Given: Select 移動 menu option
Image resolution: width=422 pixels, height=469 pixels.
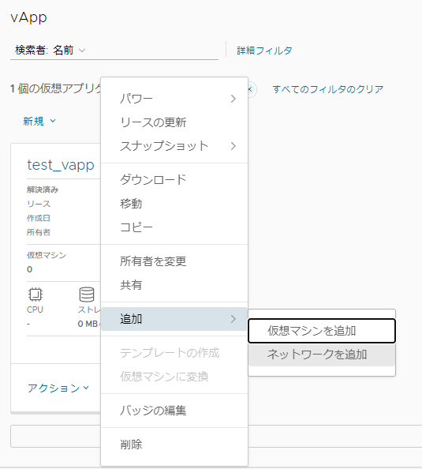Looking at the screenshot, I should click(x=174, y=204).
